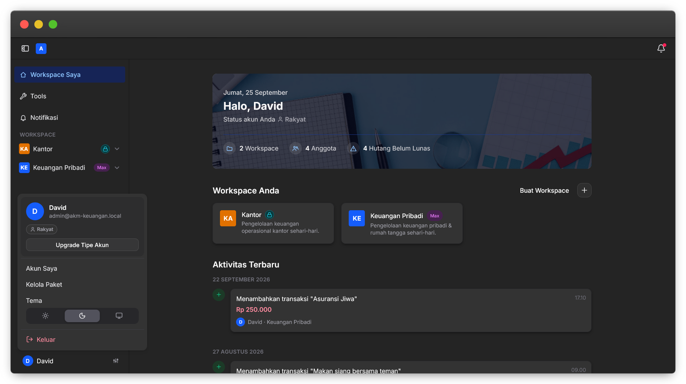Viewport: 686px width, 384px height.
Task: Click the plus icon for Asuransi Jiwa activity
Action: 219,295
